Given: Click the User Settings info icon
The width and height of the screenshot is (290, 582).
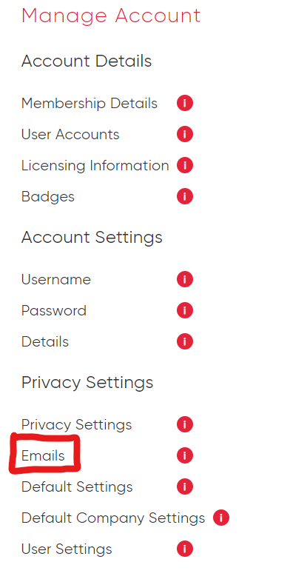Looking at the screenshot, I should click(x=185, y=549).
